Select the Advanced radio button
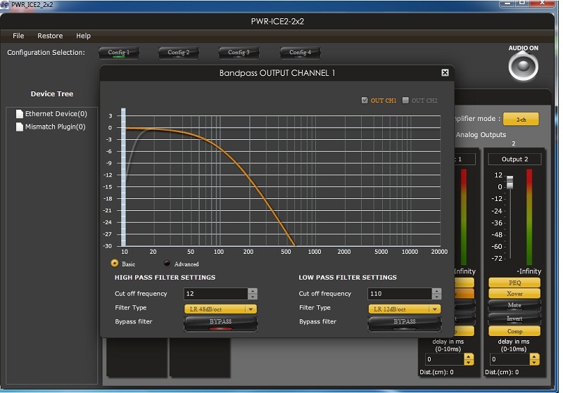The height and width of the screenshot is (393, 563). pyautogui.click(x=167, y=264)
